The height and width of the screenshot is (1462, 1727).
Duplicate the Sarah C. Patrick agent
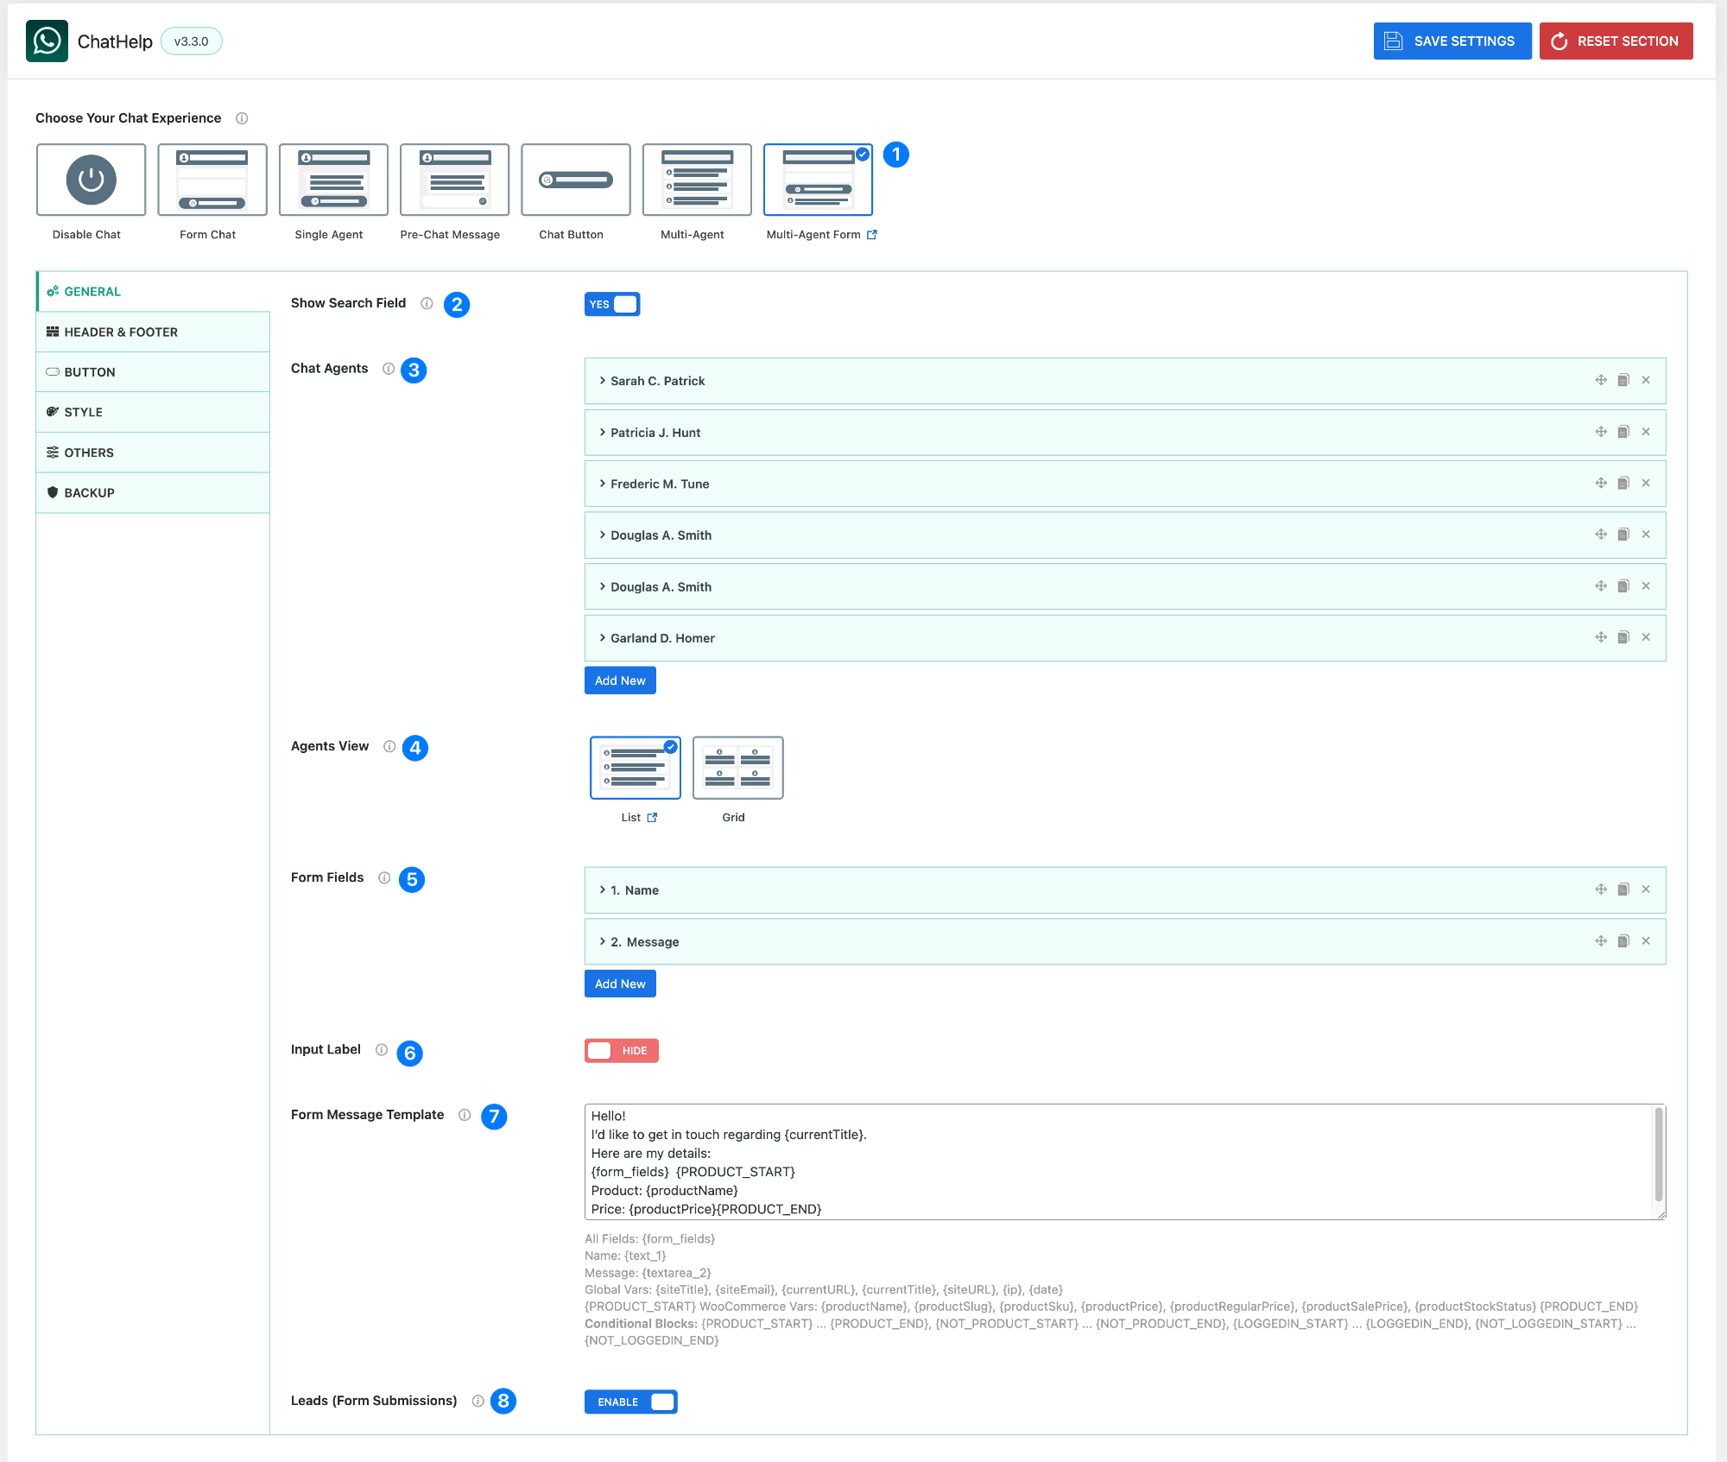click(x=1623, y=381)
